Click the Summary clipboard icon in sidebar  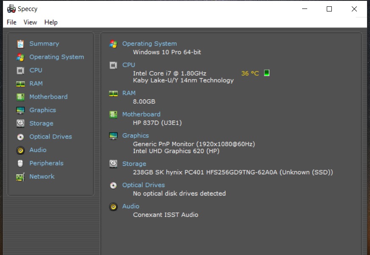[x=20, y=44]
